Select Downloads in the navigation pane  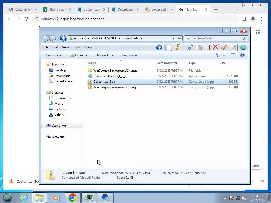[x=62, y=76]
